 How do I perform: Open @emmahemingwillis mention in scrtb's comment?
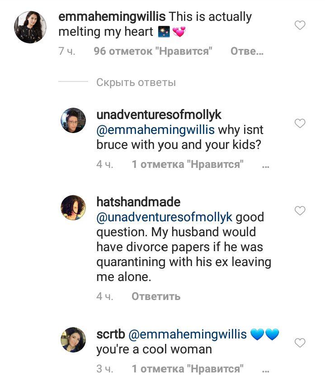[x=188, y=334]
